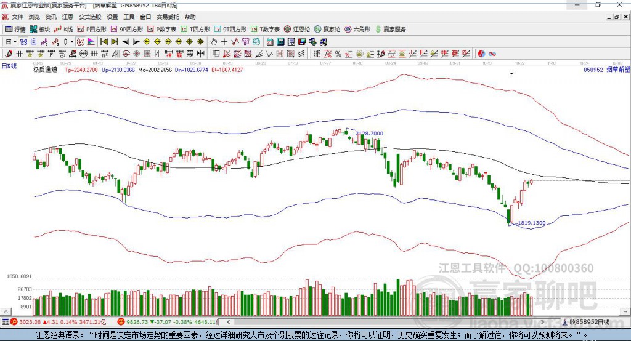Click the colored gradient triangle icon
Screen dimensions: 631x341
point(91,42)
